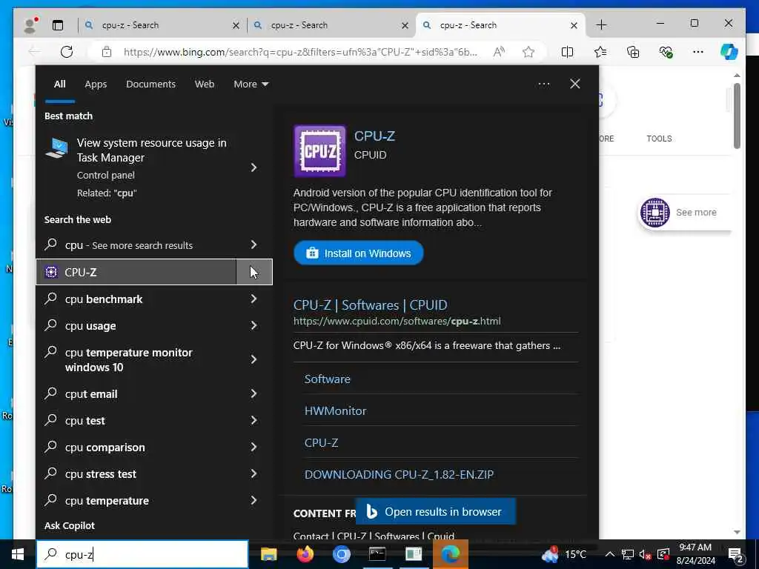Open the blue circular browser taskbar icon
The width and height of the screenshot is (759, 569).
[341, 554]
